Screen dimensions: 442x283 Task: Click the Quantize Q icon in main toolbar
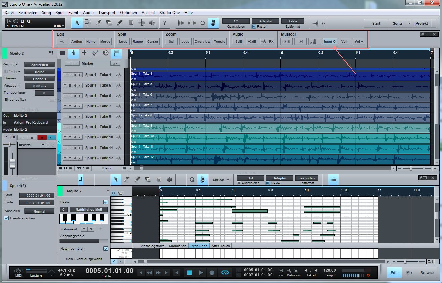tap(203, 23)
